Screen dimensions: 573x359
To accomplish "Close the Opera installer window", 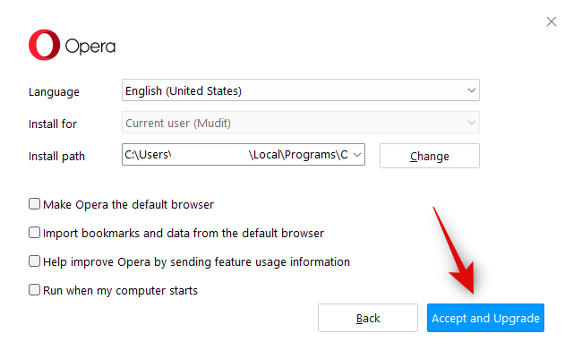I will pyautogui.click(x=552, y=21).
